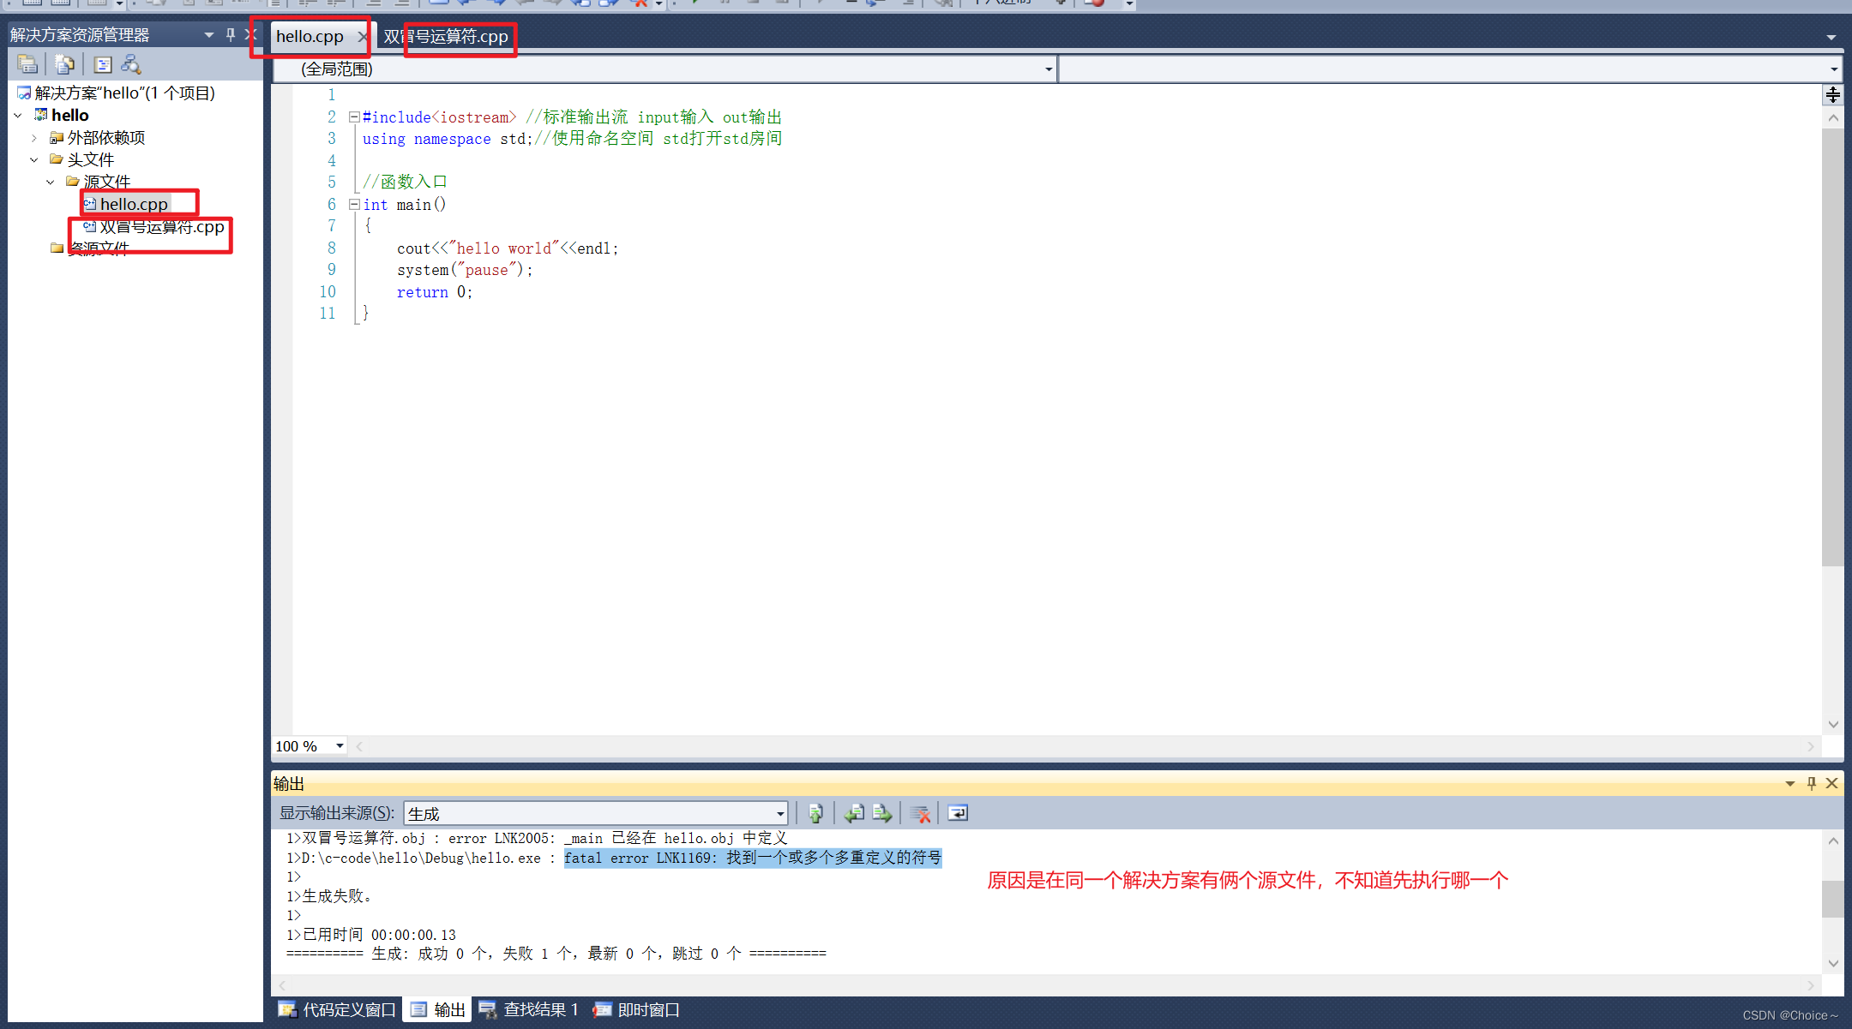Toggle auto-hide pin on the Solution Explorer panel
Image resolution: width=1852 pixels, height=1029 pixels.
pyautogui.click(x=230, y=34)
